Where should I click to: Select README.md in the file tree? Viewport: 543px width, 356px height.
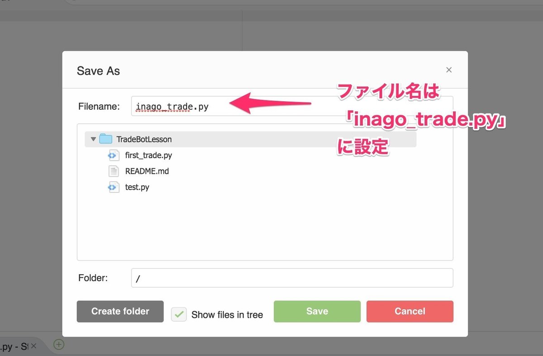point(147,171)
